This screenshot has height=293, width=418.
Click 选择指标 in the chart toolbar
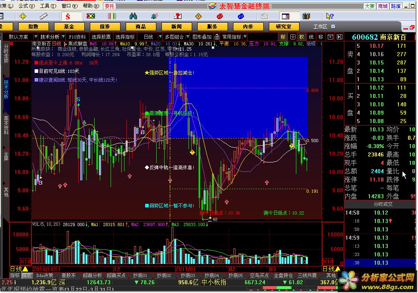[x=125, y=37]
